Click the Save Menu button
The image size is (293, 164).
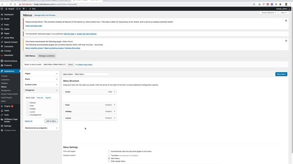click(281, 74)
